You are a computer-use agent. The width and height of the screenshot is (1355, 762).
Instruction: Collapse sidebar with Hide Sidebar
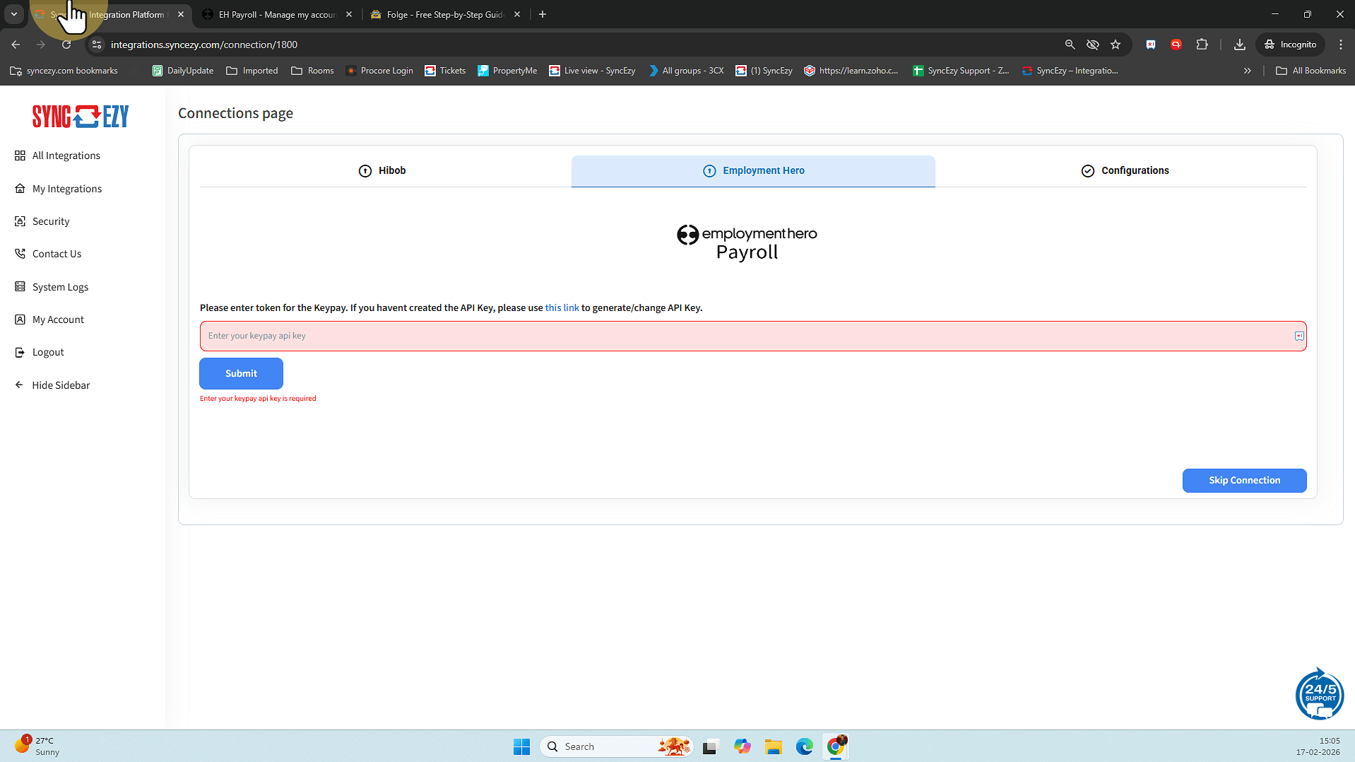[61, 385]
